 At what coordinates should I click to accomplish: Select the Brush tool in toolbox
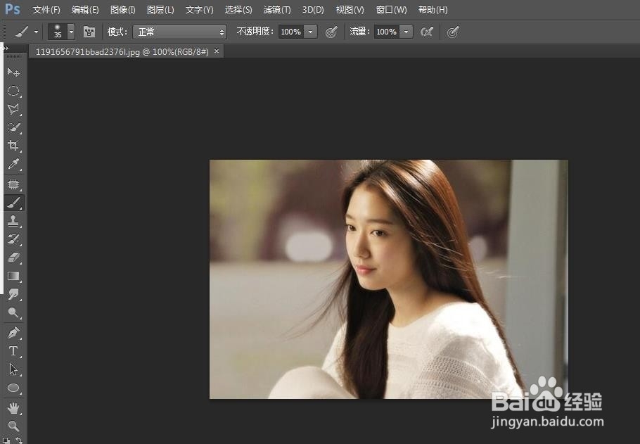click(x=13, y=203)
